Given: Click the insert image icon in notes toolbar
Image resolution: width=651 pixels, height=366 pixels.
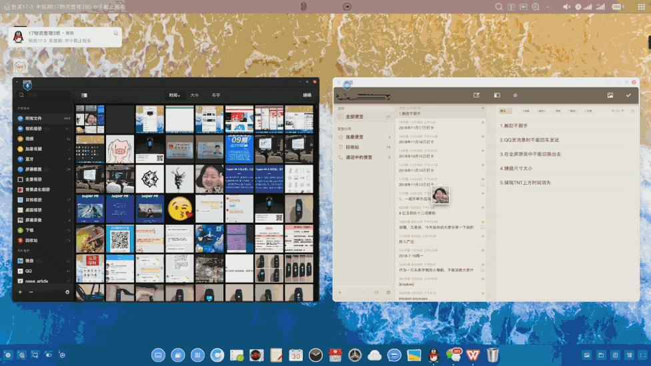Looking at the screenshot, I should 610,95.
